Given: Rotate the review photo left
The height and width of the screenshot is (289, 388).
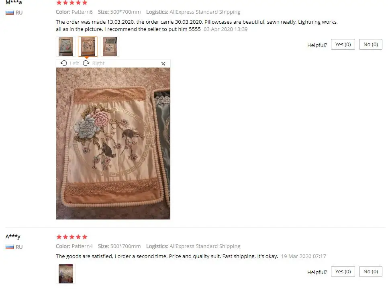Looking at the screenshot, I should pyautogui.click(x=63, y=63).
